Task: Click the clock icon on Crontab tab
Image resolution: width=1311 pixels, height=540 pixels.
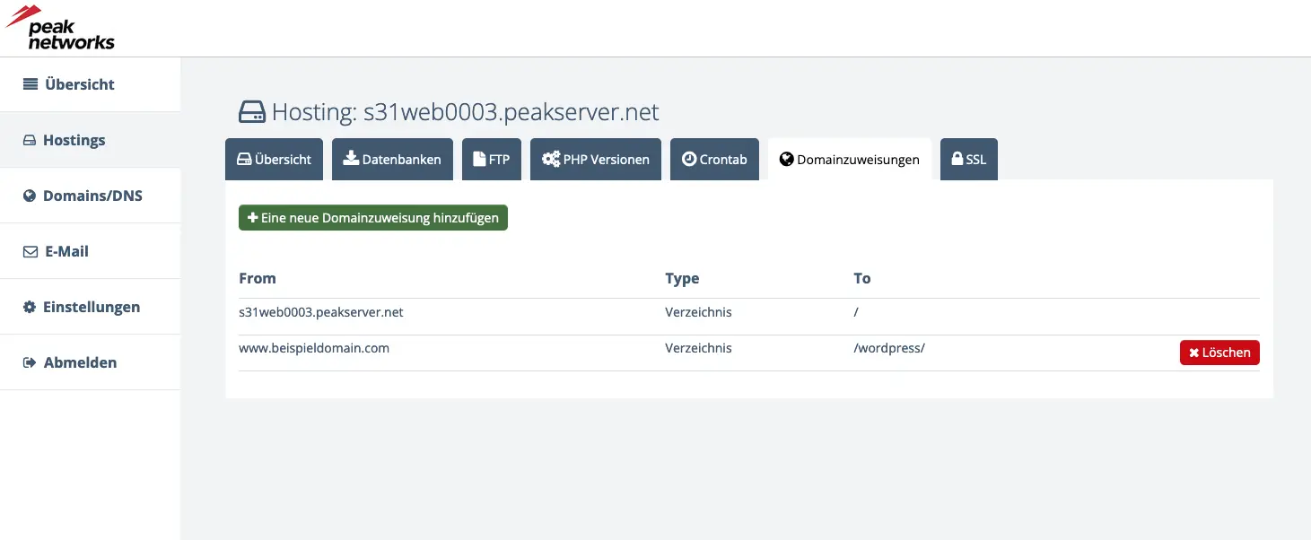Action: point(689,160)
